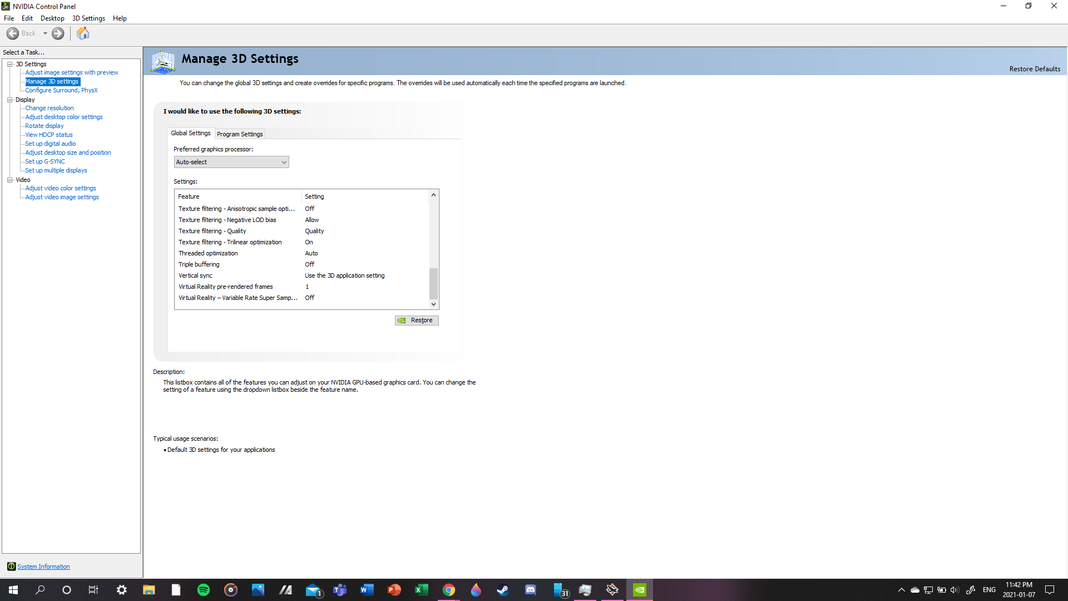Select Triple buffering setting row
This screenshot has width=1068, height=601.
pos(302,264)
